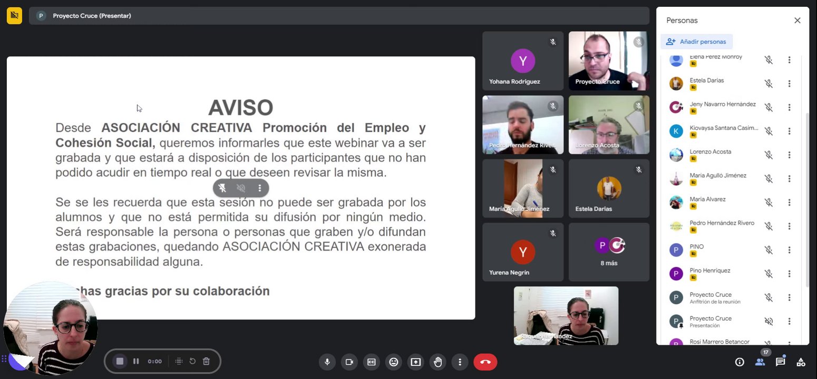Click the yellow presenting icon at top left
Viewport: 817px width, 379px height.
tap(14, 16)
